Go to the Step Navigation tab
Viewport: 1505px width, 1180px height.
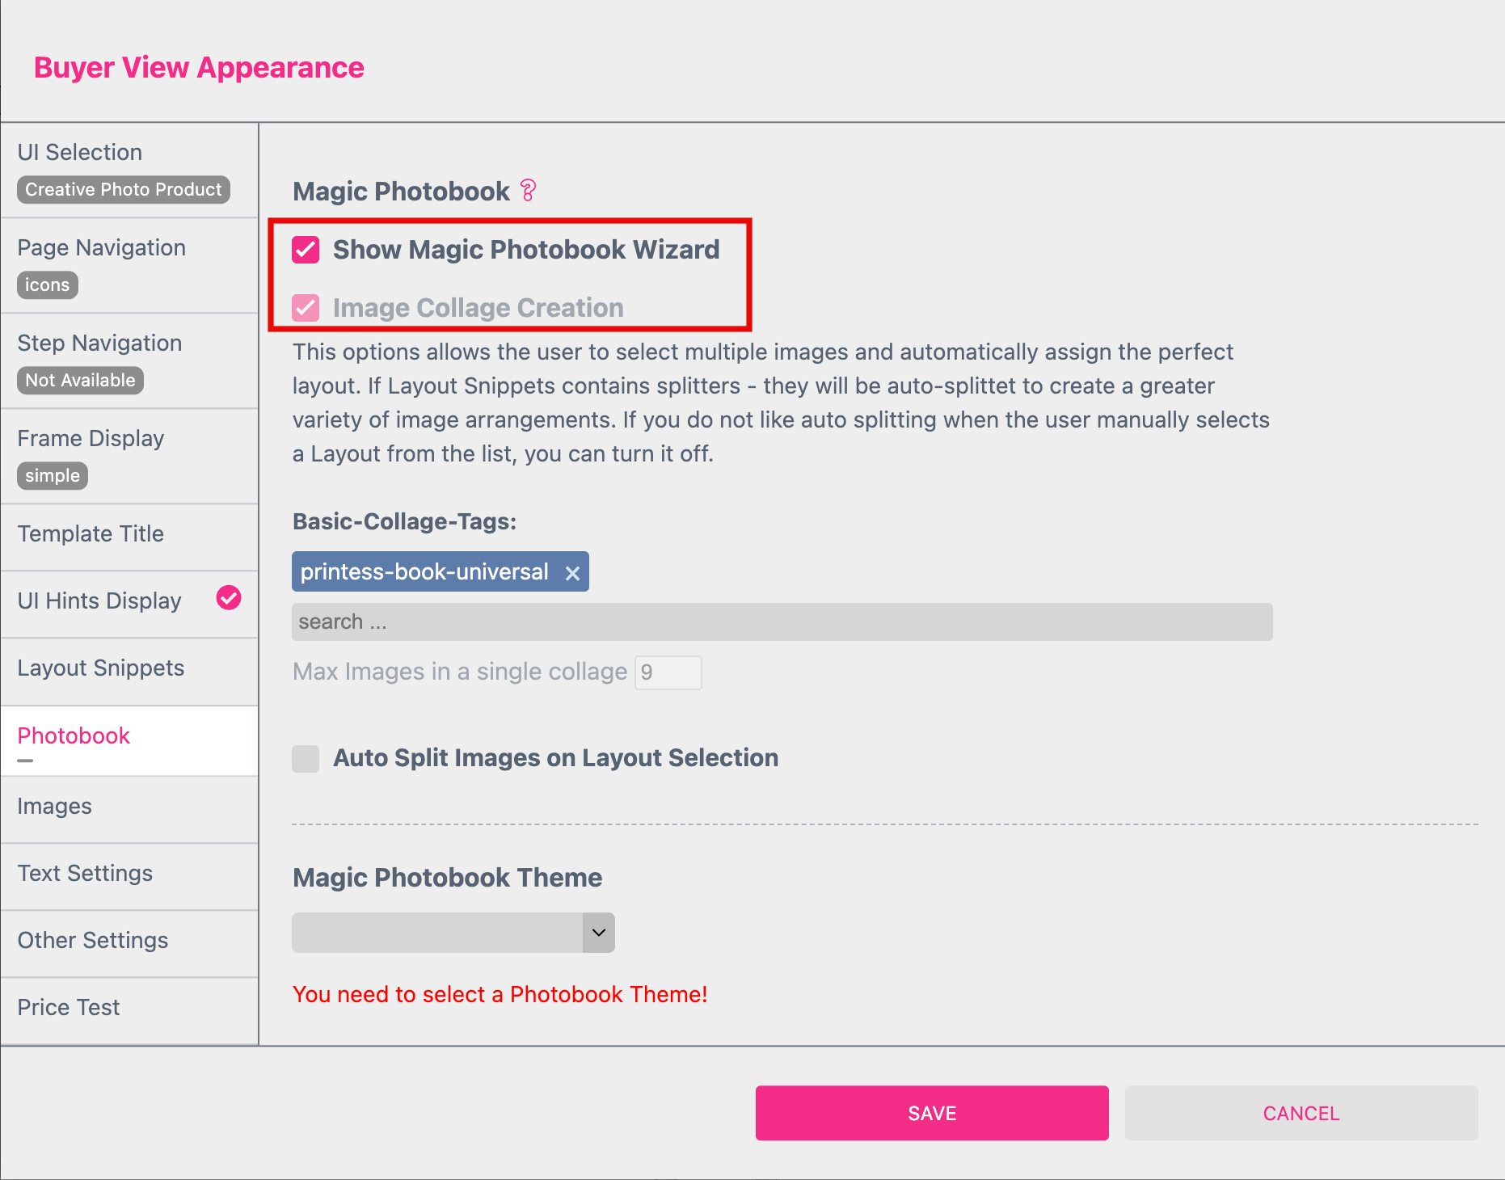point(129,360)
